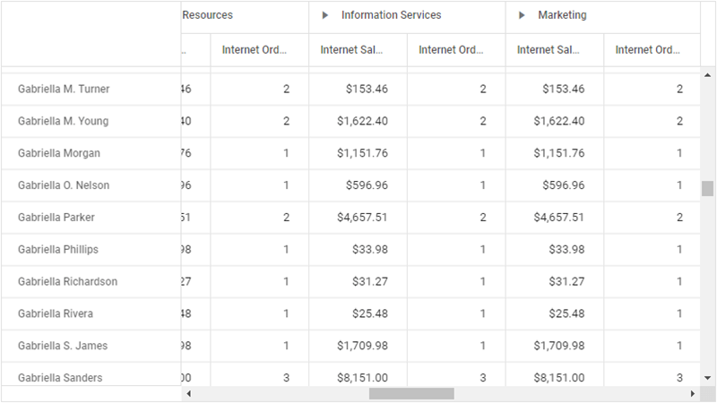The image size is (717, 403).
Task: Select the Resources column group header
Action: click(207, 15)
